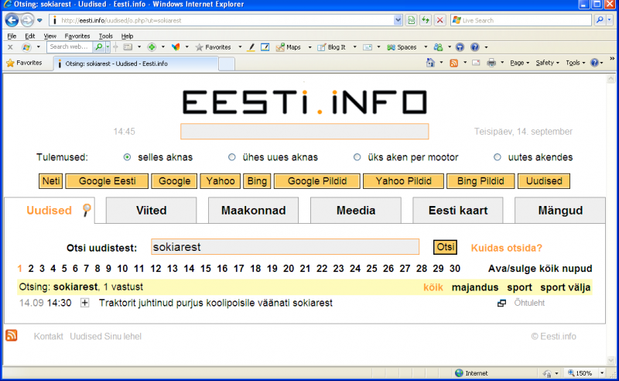Go to results page 15
This screenshot has height=381, width=619.
pyautogui.click(x=205, y=269)
